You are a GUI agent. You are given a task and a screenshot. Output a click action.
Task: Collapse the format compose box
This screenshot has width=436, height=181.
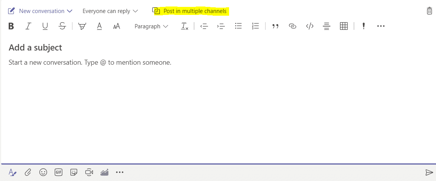click(x=13, y=173)
